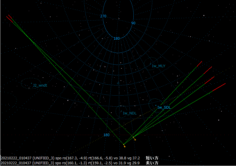This screenshot has height=166, width=236.
Task: Click the yellow dot above the lower-left orange marker
Action: click(124, 144)
